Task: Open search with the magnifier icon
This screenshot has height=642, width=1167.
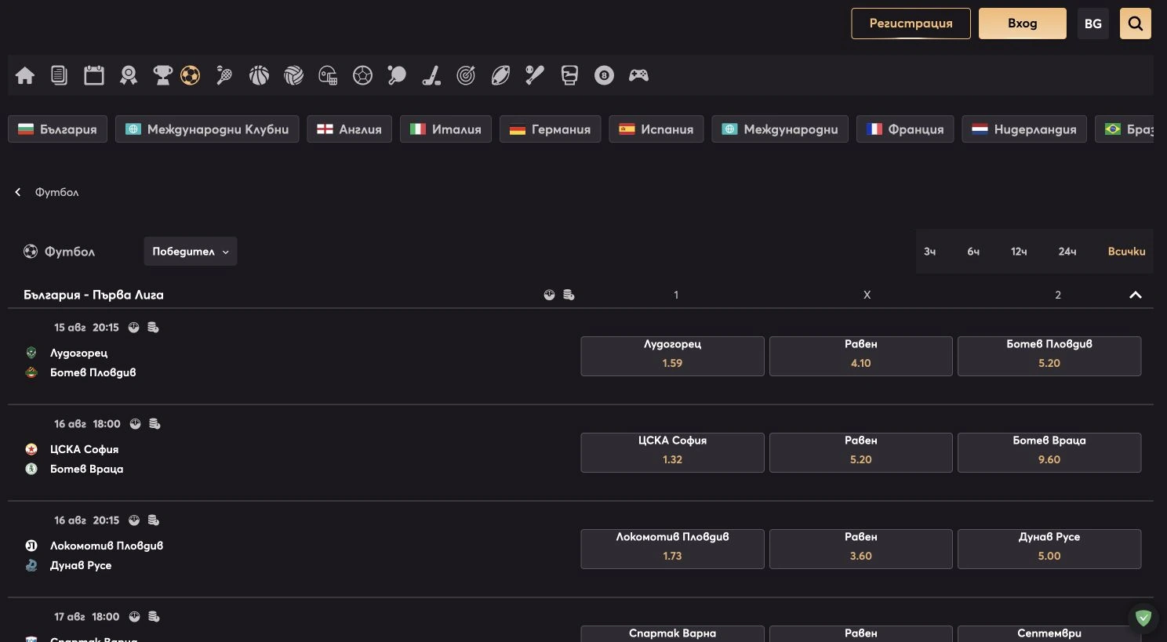Action: [1135, 24]
